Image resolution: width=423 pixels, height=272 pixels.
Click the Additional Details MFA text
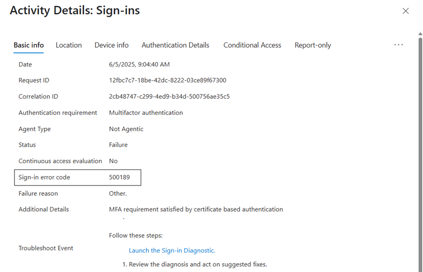point(196,209)
